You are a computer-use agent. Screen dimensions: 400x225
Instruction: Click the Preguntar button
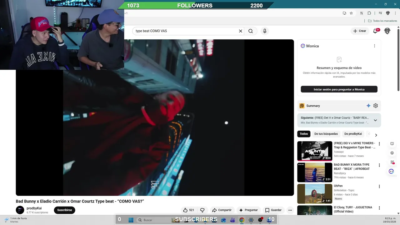point(248,210)
